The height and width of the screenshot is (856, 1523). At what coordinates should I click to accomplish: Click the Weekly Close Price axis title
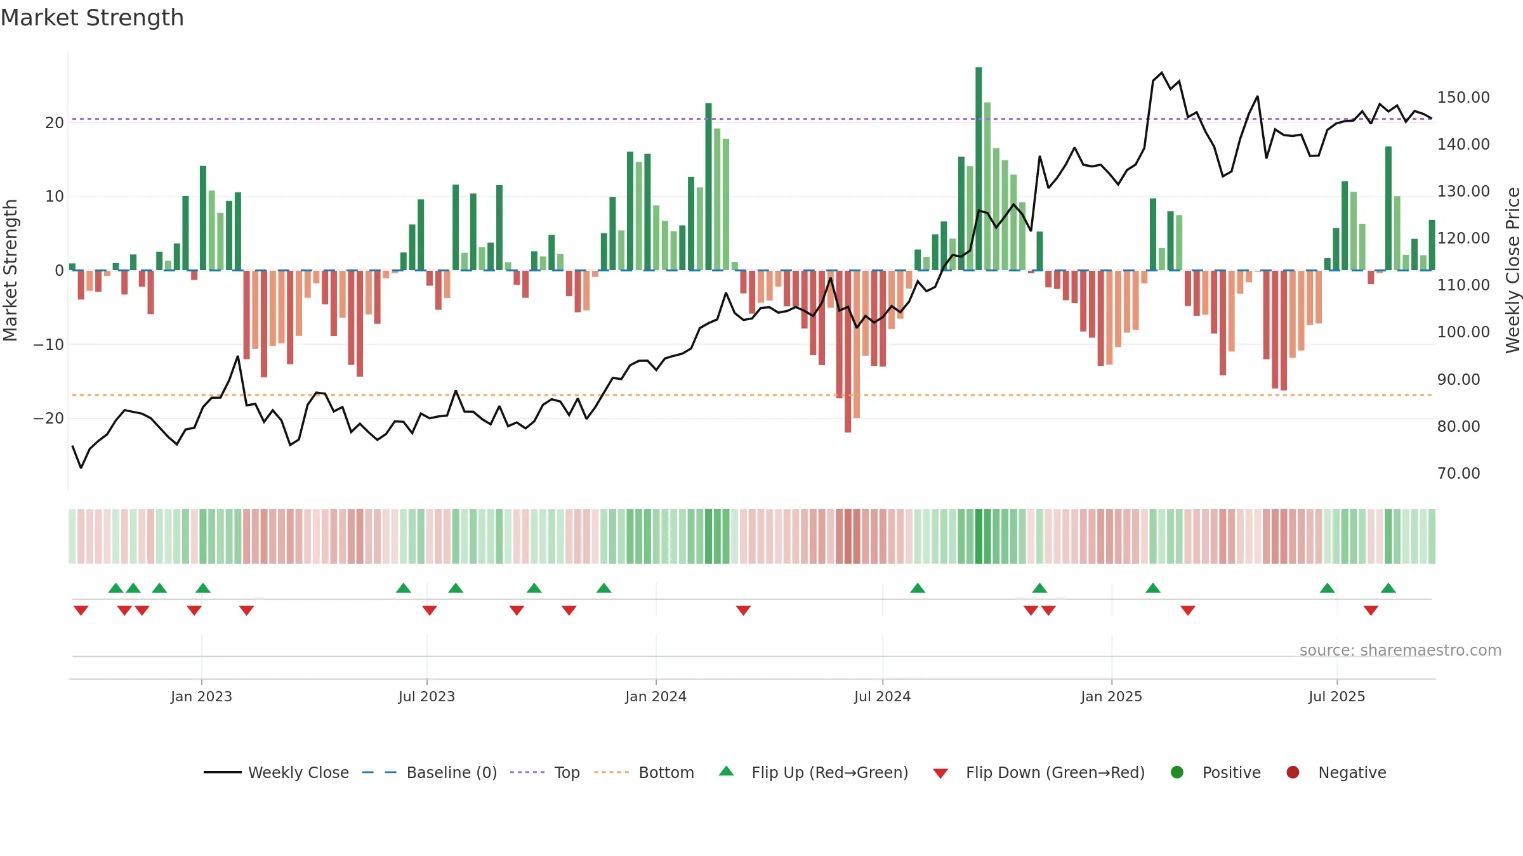click(x=1513, y=270)
